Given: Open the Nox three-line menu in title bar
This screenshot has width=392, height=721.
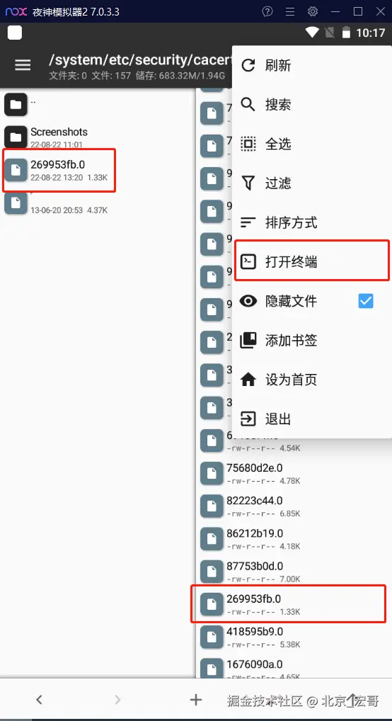Looking at the screenshot, I should [290, 11].
